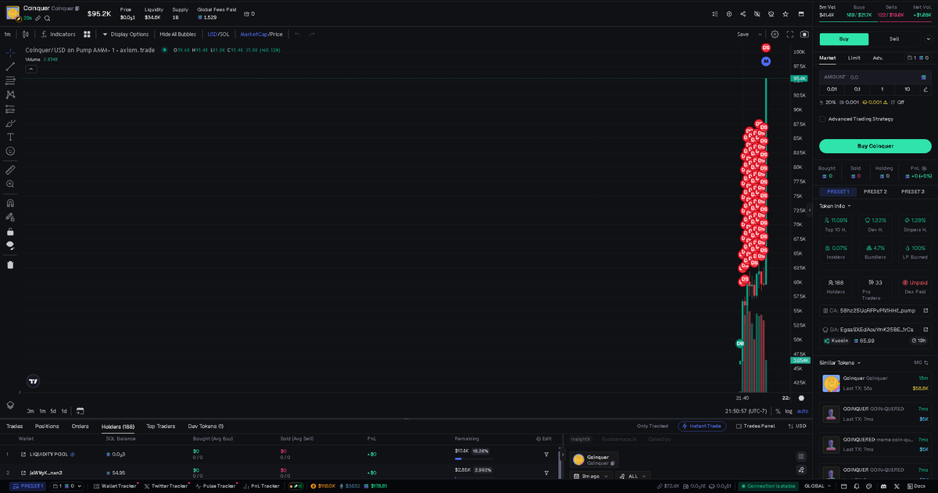Edit quick amount presets pencil icon
This screenshot has height=493, width=938.
pos(925,89)
